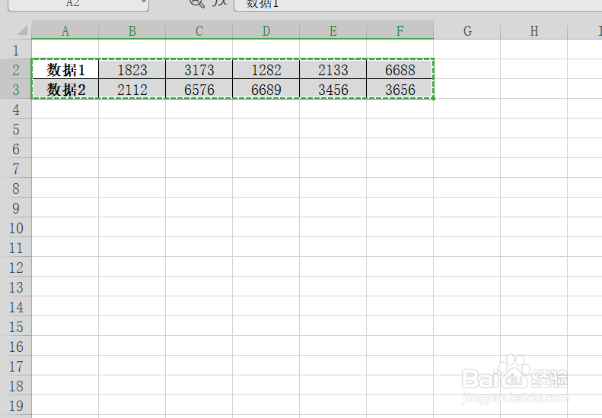Click cell with value 6689

point(266,89)
